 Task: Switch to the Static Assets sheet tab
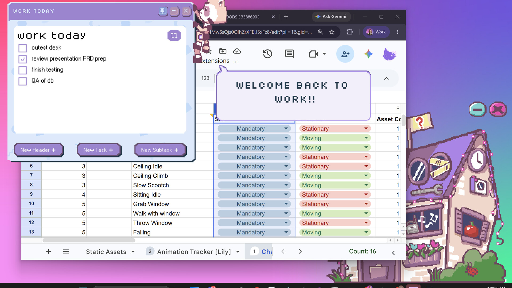(106, 252)
